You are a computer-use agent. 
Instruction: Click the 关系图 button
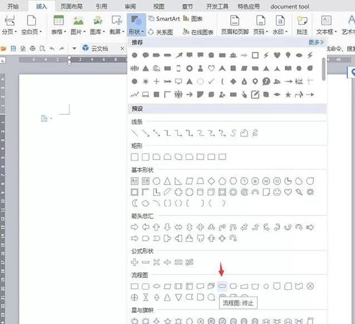point(160,32)
